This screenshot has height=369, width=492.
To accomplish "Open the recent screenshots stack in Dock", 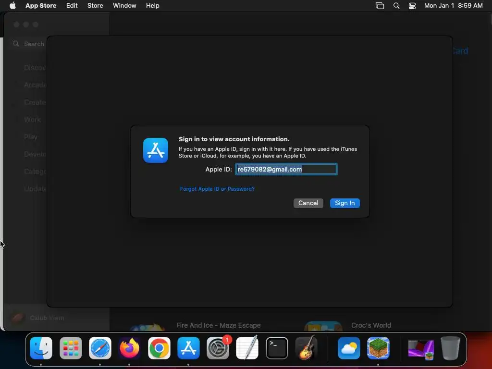I will pos(421,349).
